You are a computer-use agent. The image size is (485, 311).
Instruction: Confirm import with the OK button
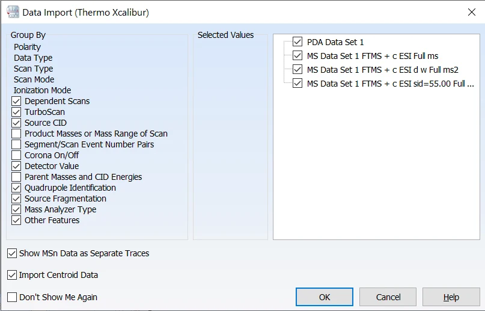tap(325, 297)
